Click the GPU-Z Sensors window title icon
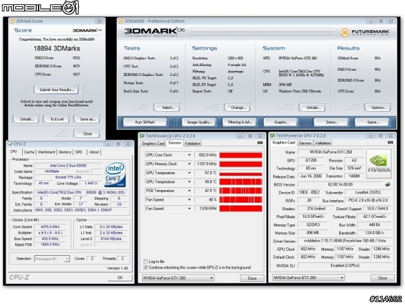This screenshot has width=405, height=304. click(x=142, y=136)
